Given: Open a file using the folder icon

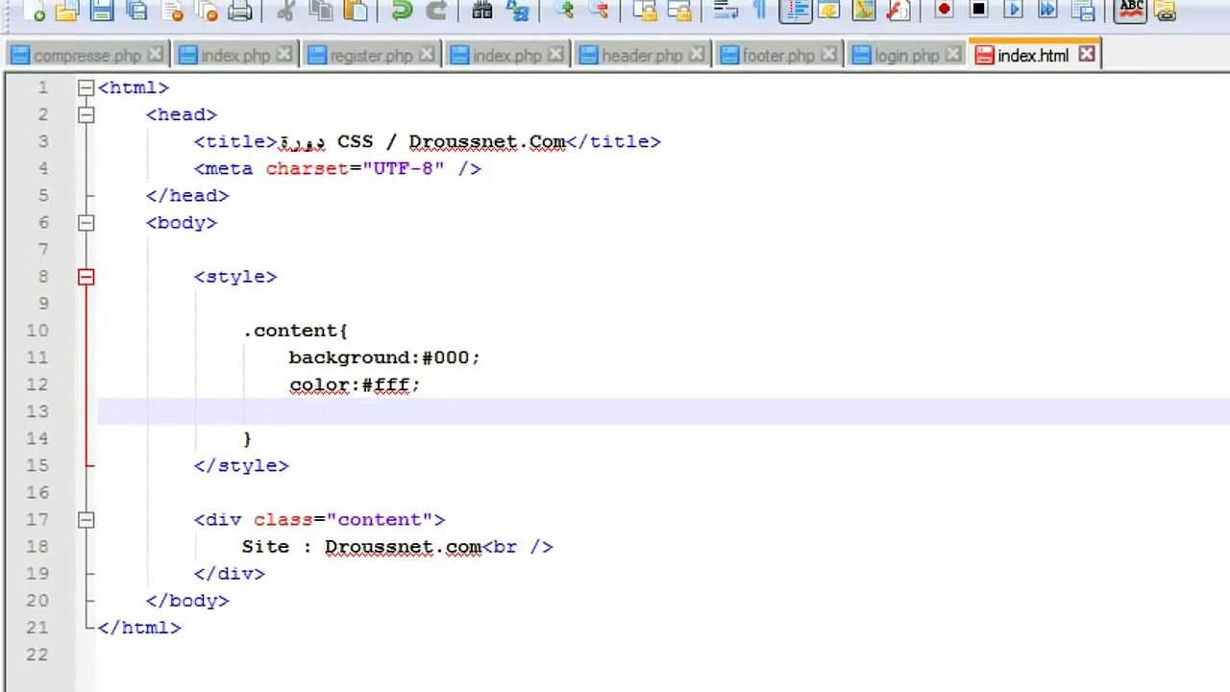Looking at the screenshot, I should pyautogui.click(x=66, y=11).
